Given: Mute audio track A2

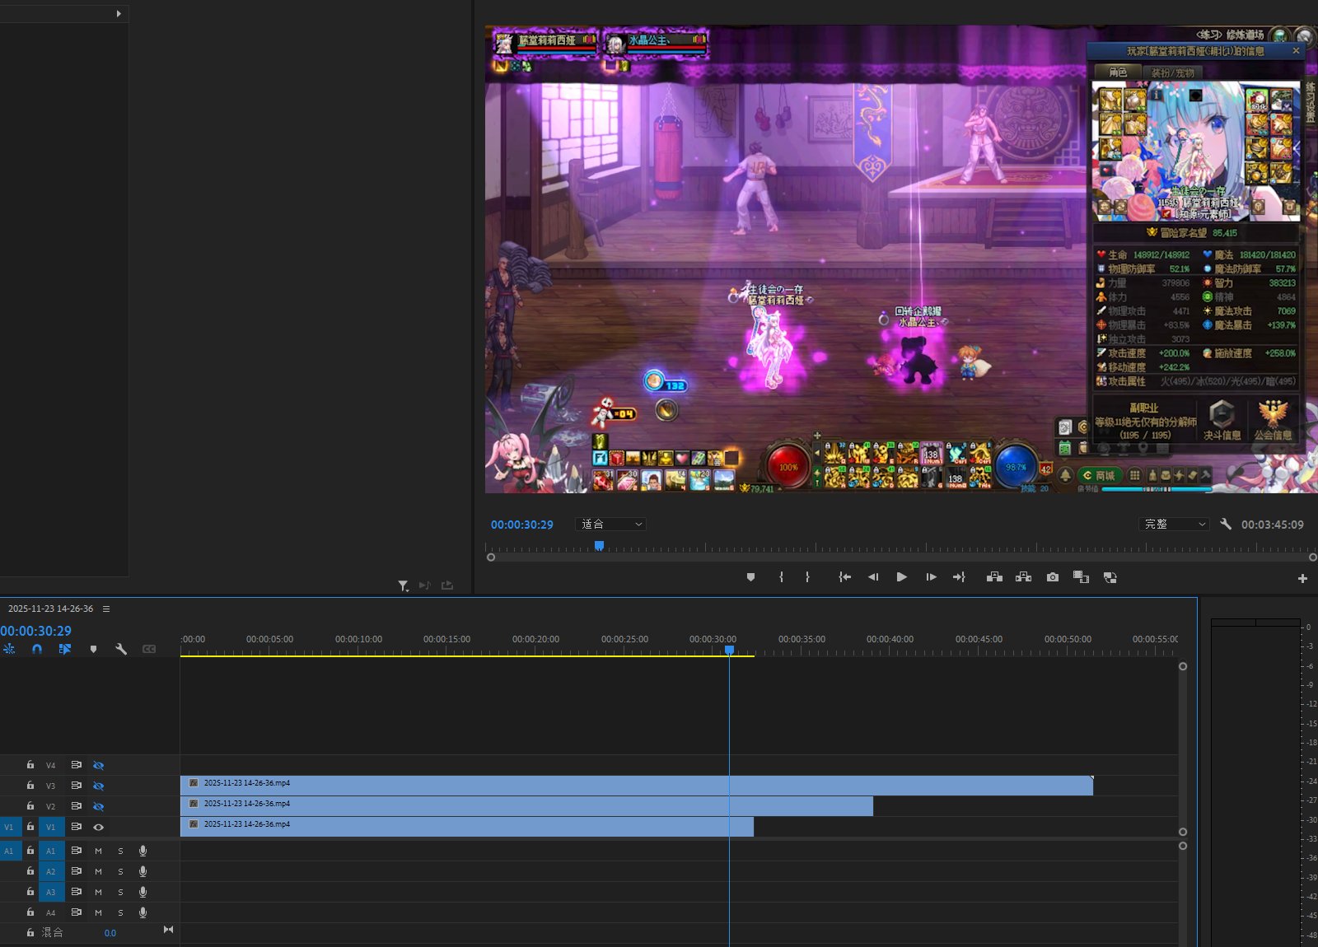Looking at the screenshot, I should click(98, 871).
